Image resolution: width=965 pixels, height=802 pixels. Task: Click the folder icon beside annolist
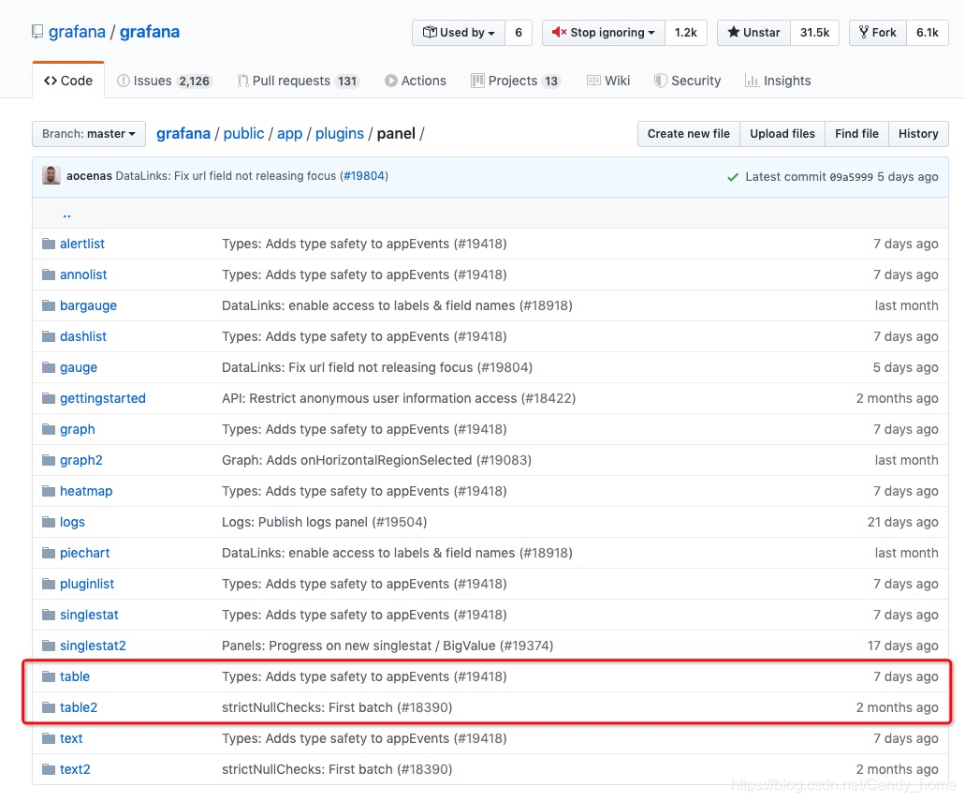pos(49,275)
